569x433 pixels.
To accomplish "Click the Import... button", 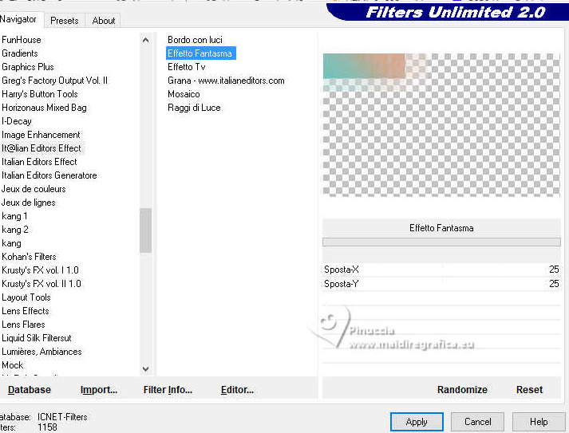I will click(x=99, y=390).
